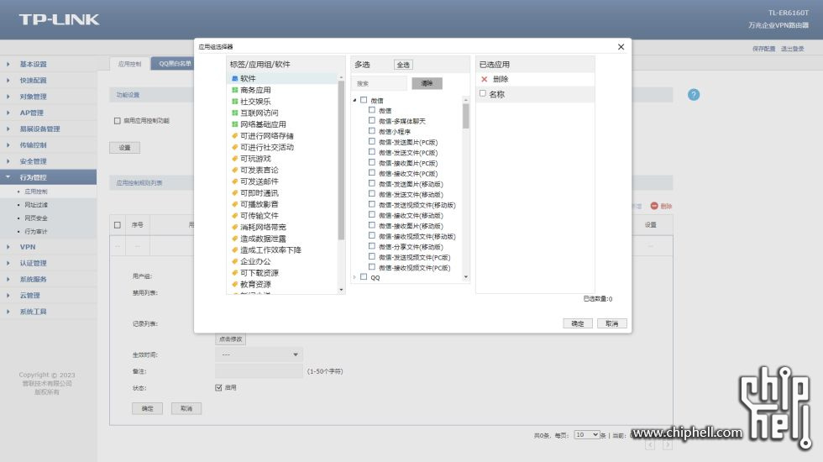Check the 微信-多媒体聊天 checkbox
This screenshot has width=823, height=462.
click(x=371, y=120)
